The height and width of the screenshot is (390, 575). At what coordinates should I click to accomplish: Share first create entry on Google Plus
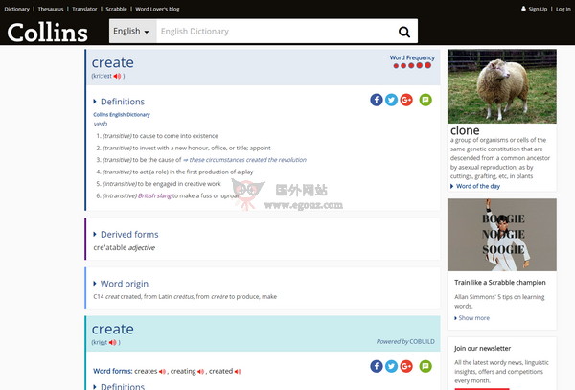pos(406,100)
